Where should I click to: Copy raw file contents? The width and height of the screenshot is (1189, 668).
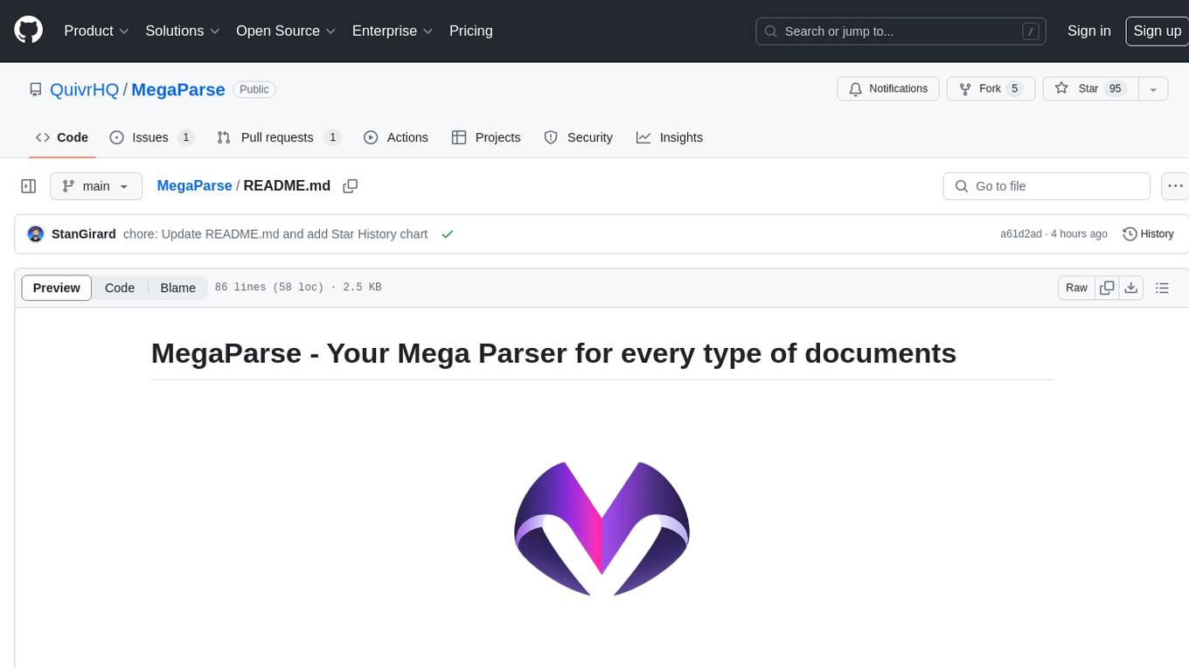(1107, 288)
